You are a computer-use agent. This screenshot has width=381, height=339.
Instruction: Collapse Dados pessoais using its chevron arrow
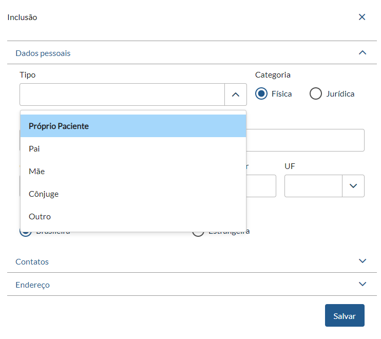[363, 52]
